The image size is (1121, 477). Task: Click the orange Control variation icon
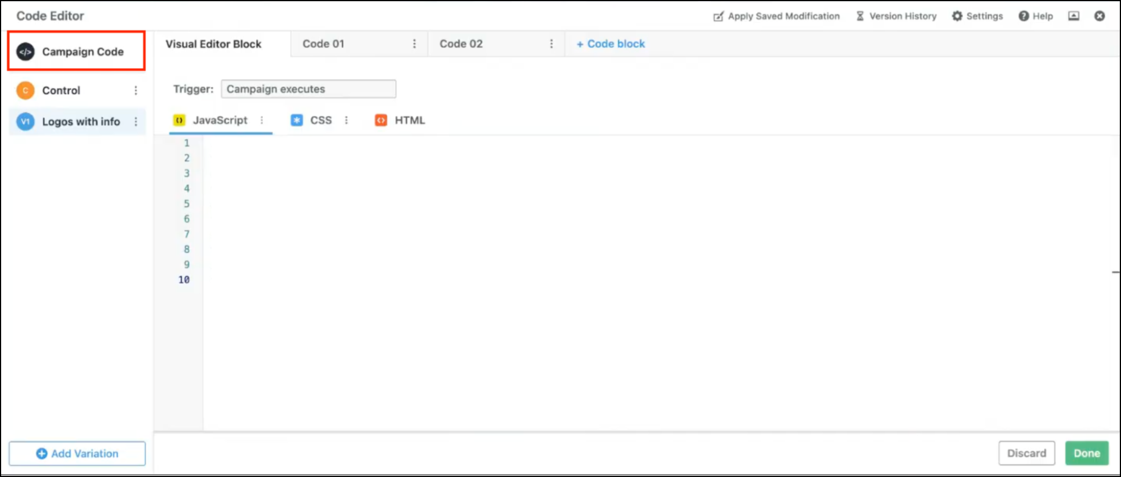pos(25,91)
